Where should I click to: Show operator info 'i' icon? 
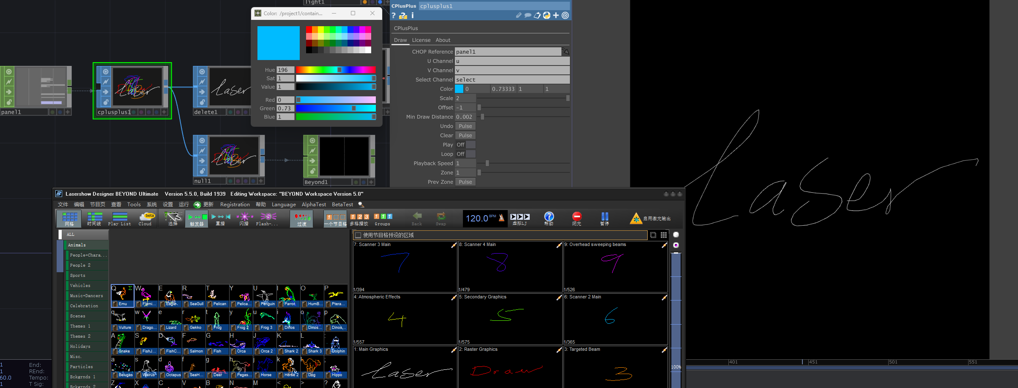coord(413,16)
